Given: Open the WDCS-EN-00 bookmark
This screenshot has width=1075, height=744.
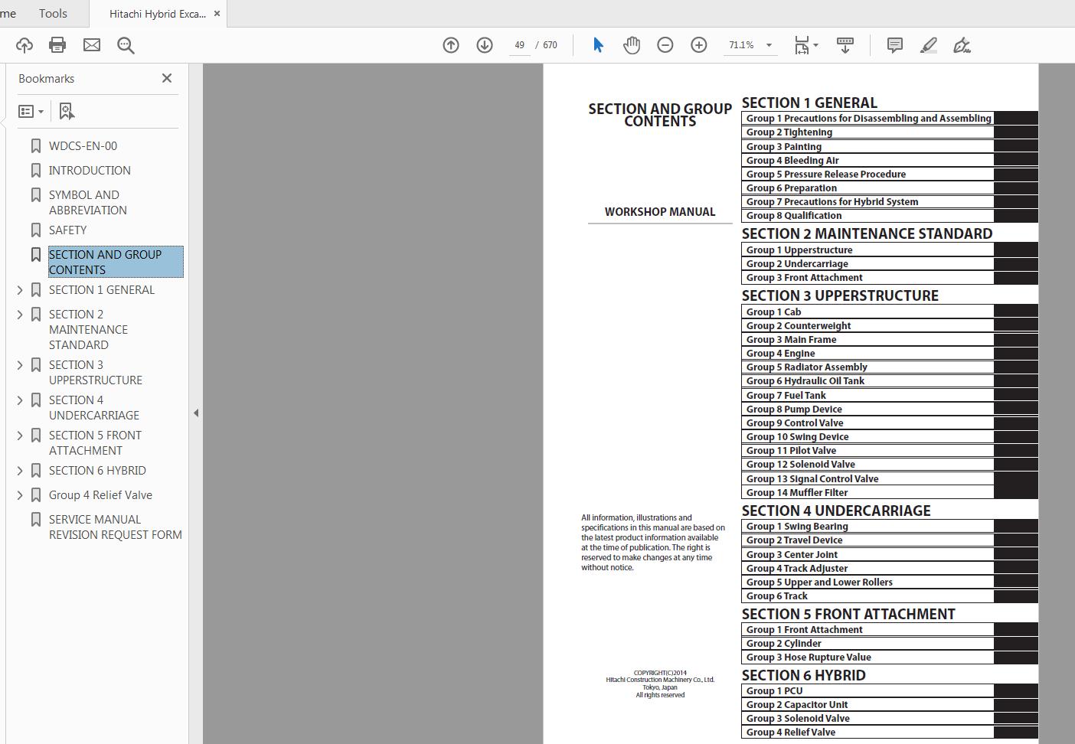Looking at the screenshot, I should coord(83,146).
